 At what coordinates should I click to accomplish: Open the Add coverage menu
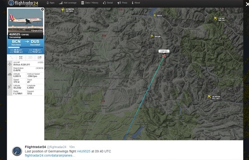pos(67,3)
